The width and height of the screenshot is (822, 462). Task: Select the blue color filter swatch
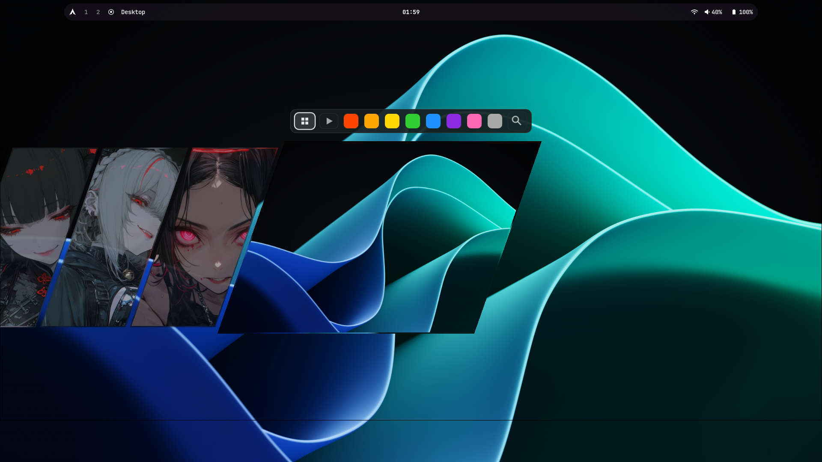point(433,121)
